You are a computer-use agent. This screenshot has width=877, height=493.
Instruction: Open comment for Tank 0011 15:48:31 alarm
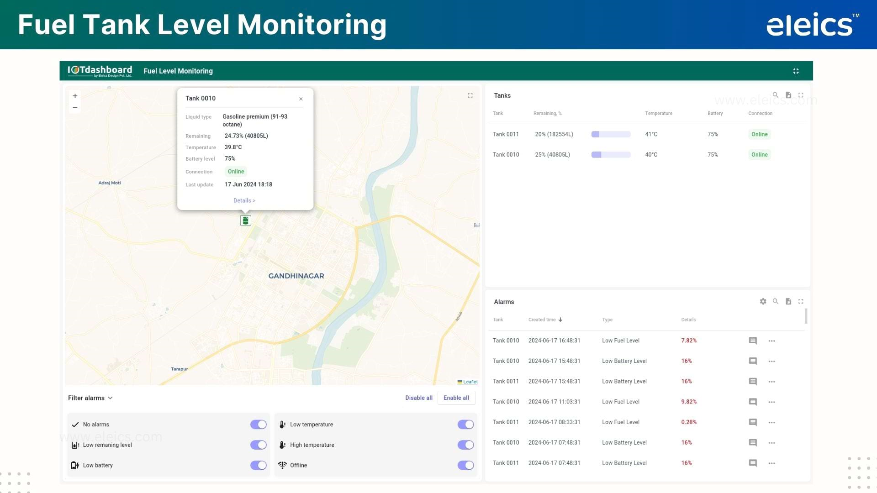coord(753,382)
